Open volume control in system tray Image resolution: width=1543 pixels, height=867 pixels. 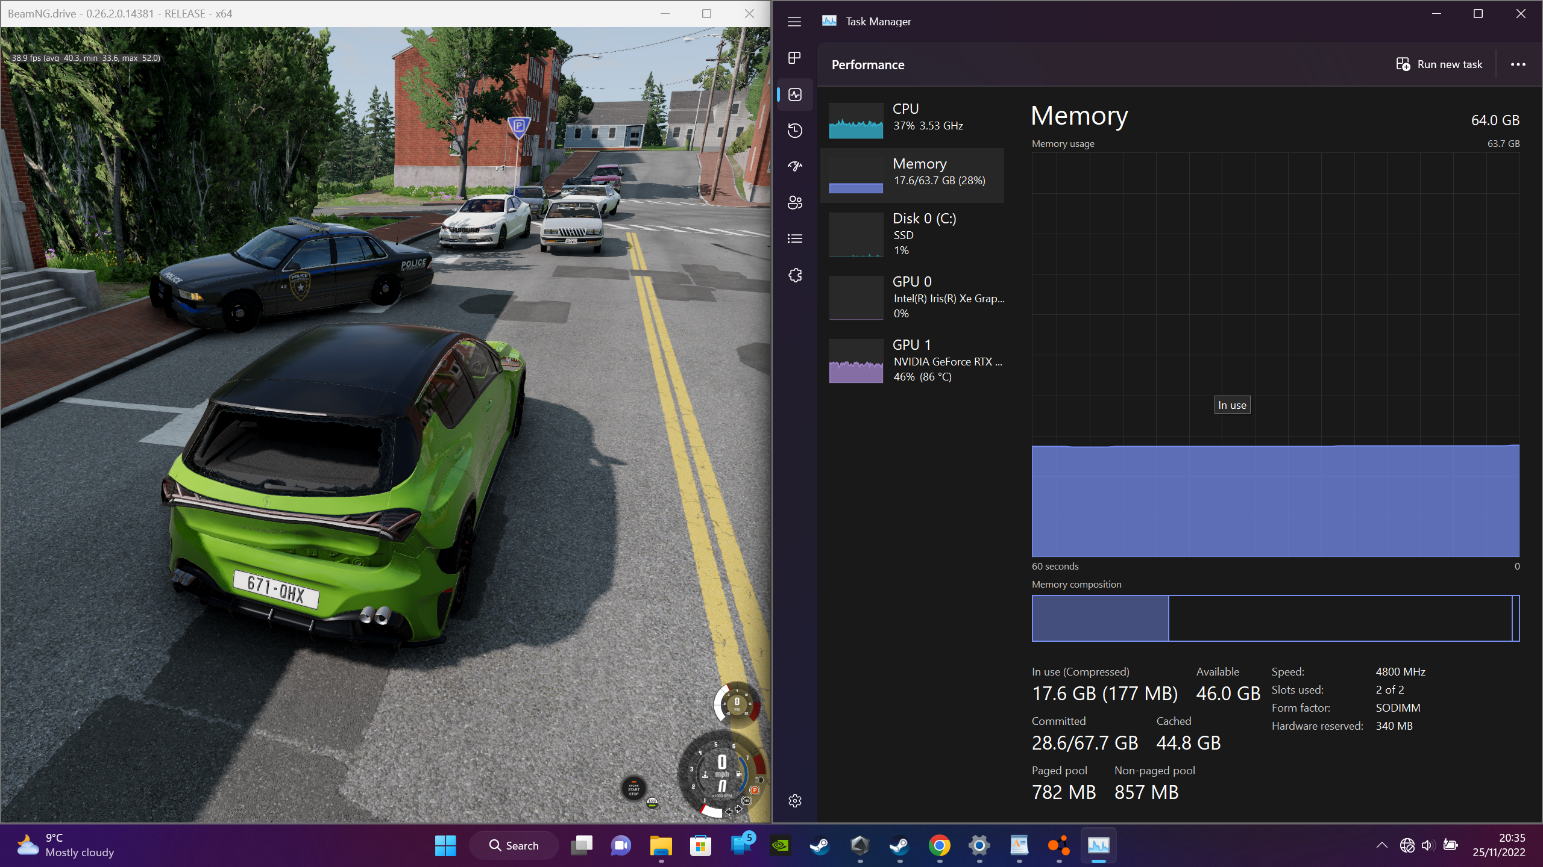[x=1427, y=845]
